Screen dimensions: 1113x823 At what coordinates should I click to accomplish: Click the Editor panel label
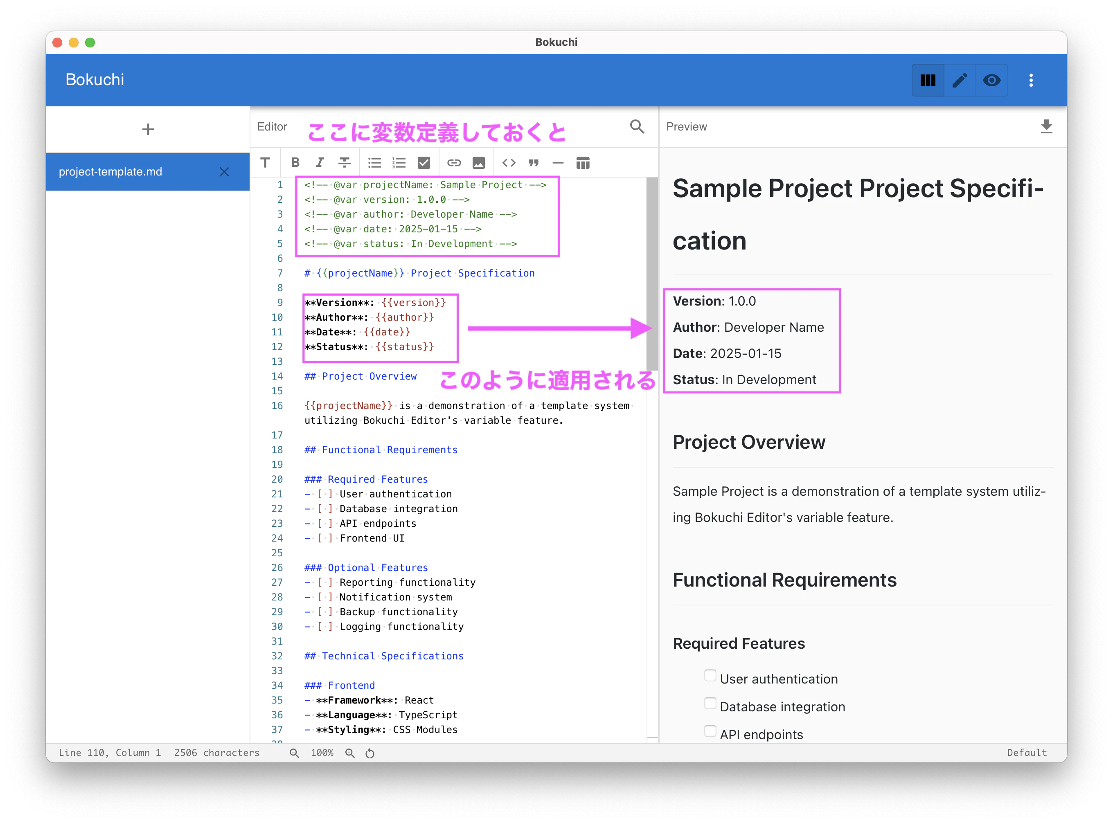pyautogui.click(x=272, y=126)
